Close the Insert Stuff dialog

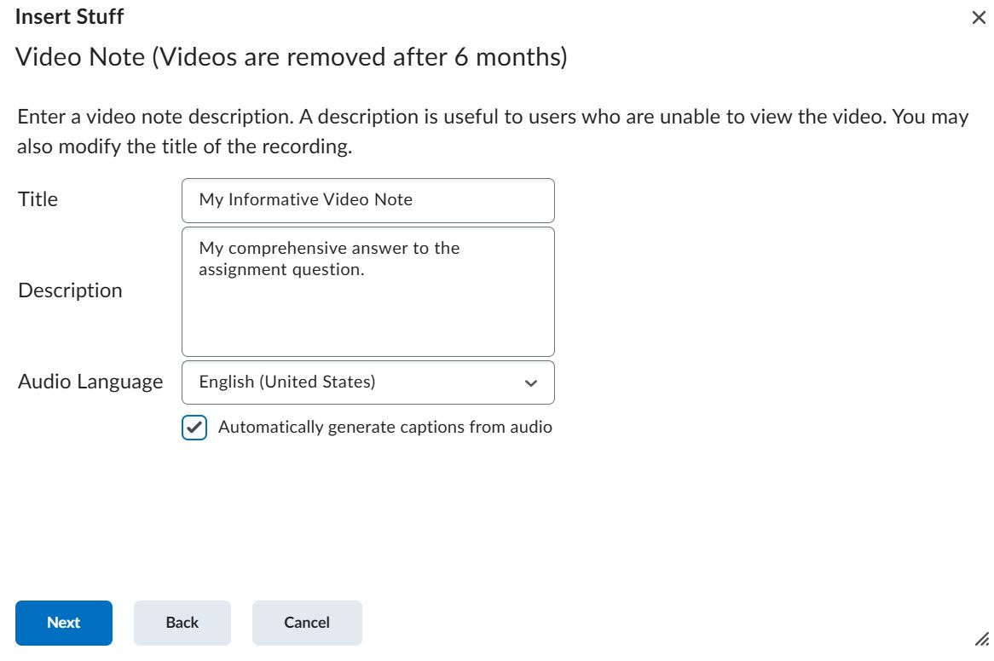pyautogui.click(x=979, y=18)
